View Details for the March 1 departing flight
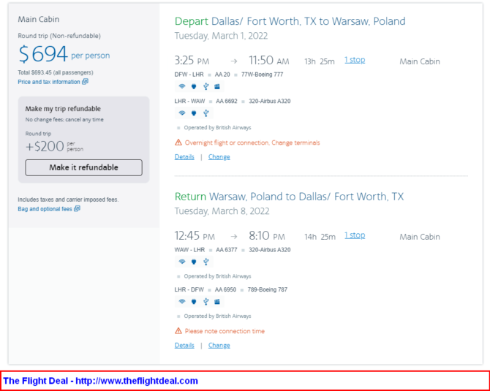This screenshot has width=490, height=391. pos(184,157)
